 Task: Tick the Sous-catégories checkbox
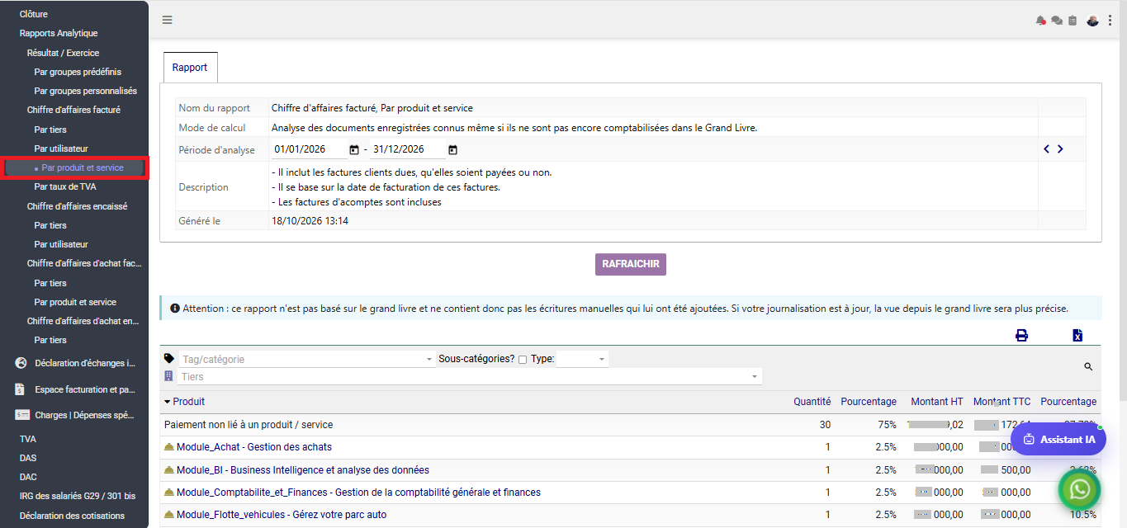523,360
